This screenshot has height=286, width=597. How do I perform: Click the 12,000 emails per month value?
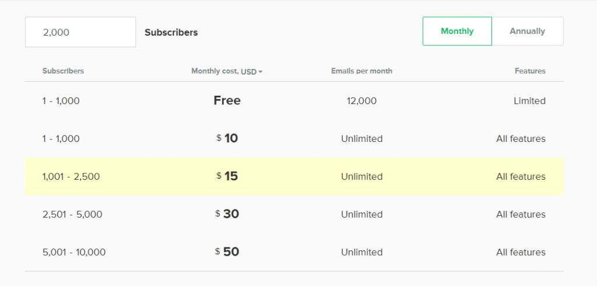coord(361,101)
